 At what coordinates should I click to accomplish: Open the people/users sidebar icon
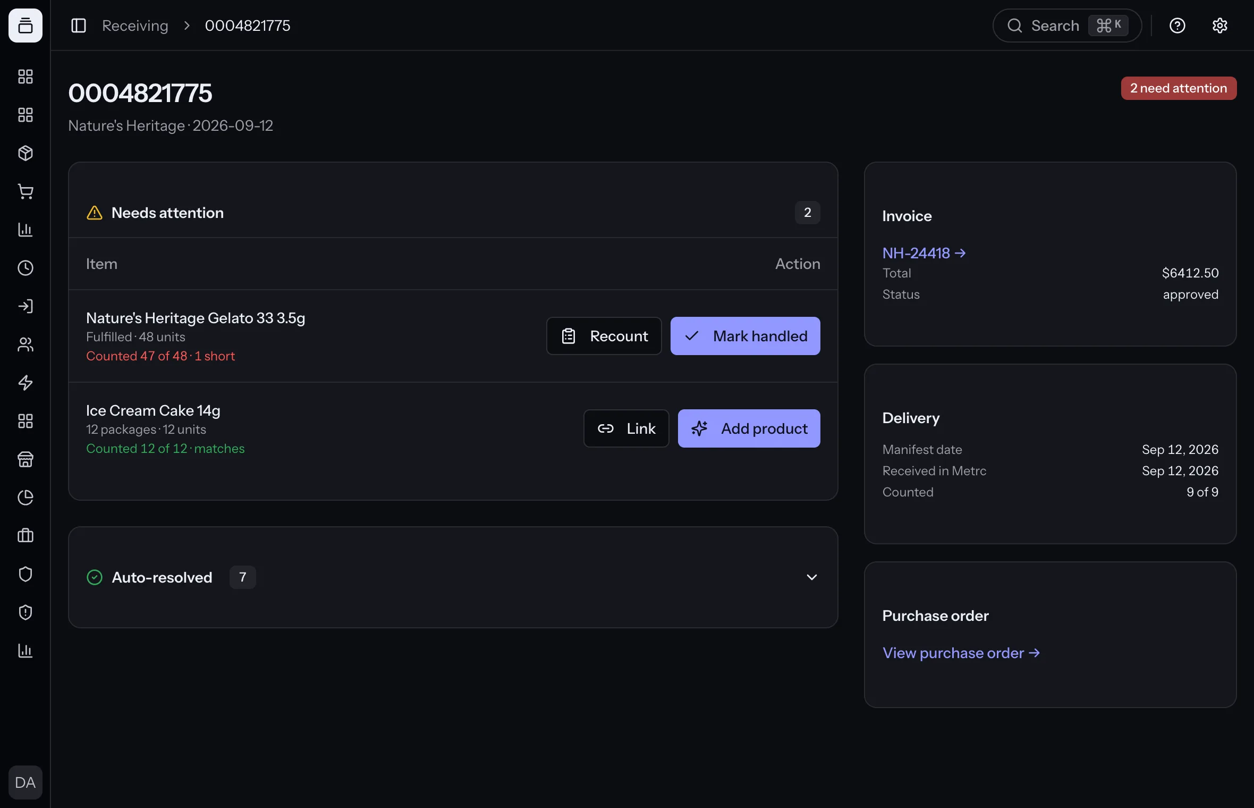point(25,344)
